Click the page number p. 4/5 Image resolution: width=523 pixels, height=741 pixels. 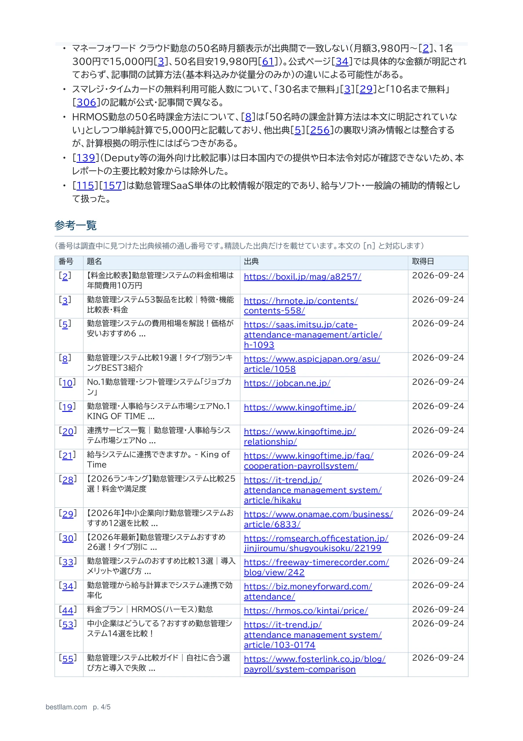coord(102,707)
